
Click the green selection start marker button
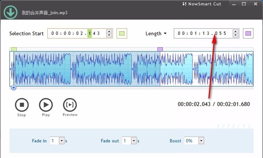coord(122,34)
